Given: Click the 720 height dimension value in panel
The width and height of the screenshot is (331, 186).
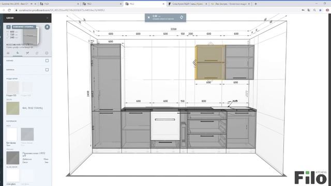Looking at the screenshot, I should pos(12,35).
